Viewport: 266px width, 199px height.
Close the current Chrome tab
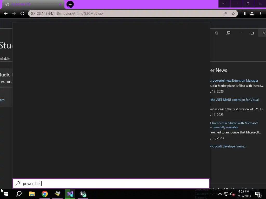click(x=60, y=5)
